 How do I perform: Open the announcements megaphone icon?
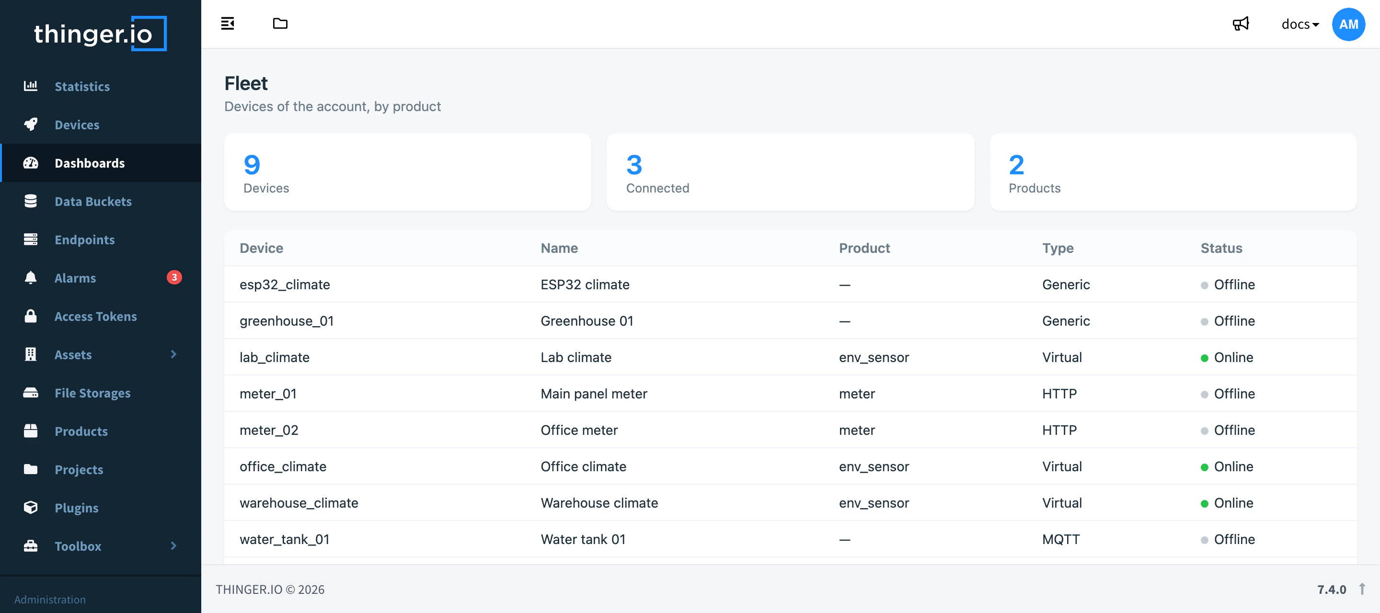click(1241, 23)
